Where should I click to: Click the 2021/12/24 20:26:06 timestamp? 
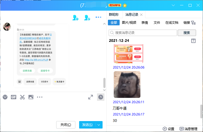[129, 67]
